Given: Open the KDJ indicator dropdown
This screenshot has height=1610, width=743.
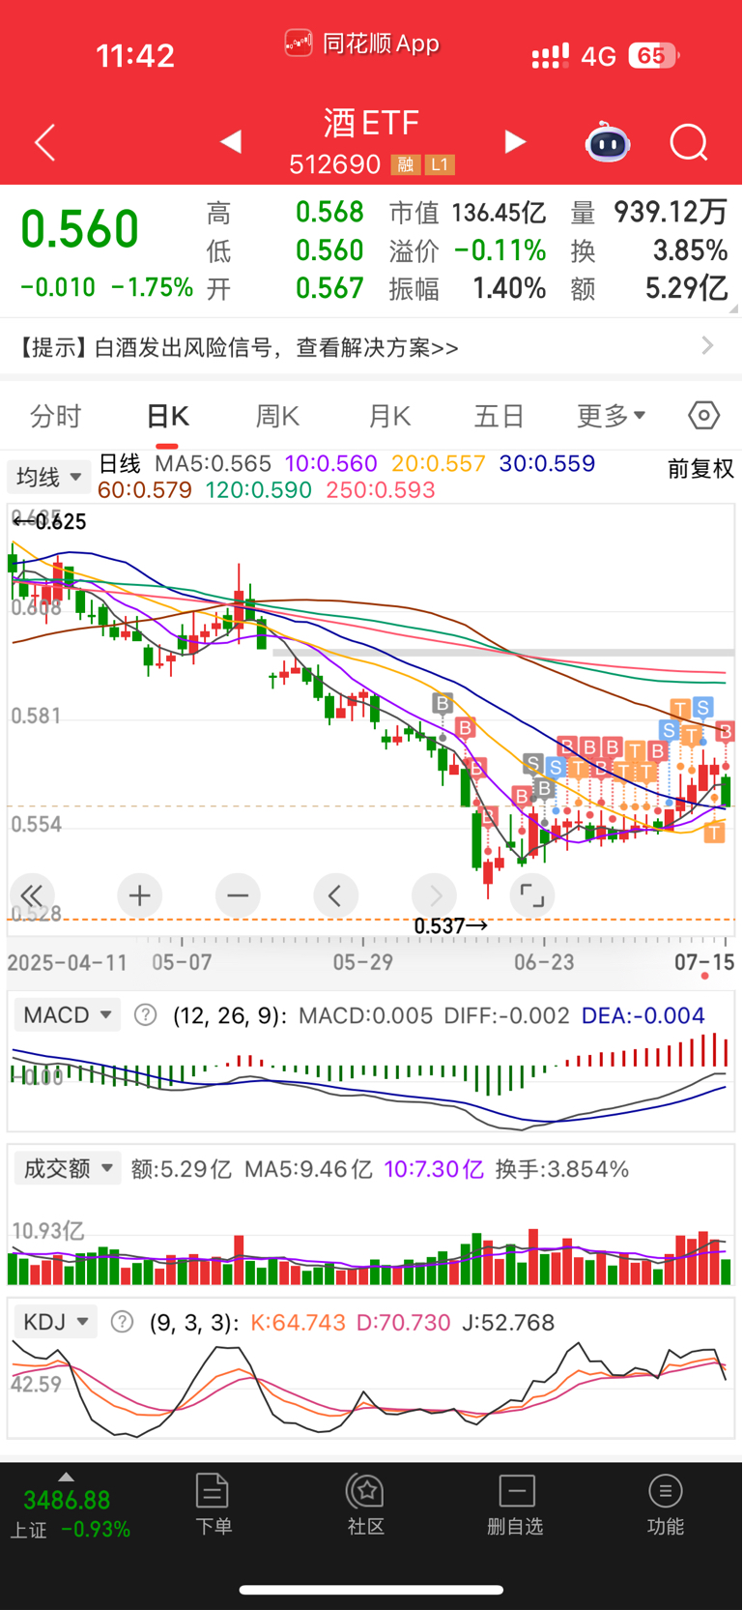Looking at the screenshot, I should point(56,1322).
